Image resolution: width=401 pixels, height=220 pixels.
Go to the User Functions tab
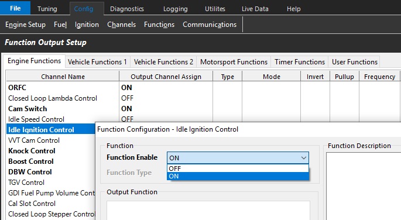pos(354,62)
